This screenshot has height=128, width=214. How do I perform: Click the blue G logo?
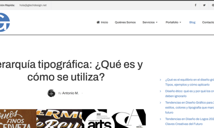[5, 22]
